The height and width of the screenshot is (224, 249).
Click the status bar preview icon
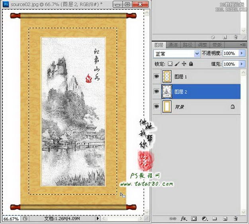(x=25, y=218)
